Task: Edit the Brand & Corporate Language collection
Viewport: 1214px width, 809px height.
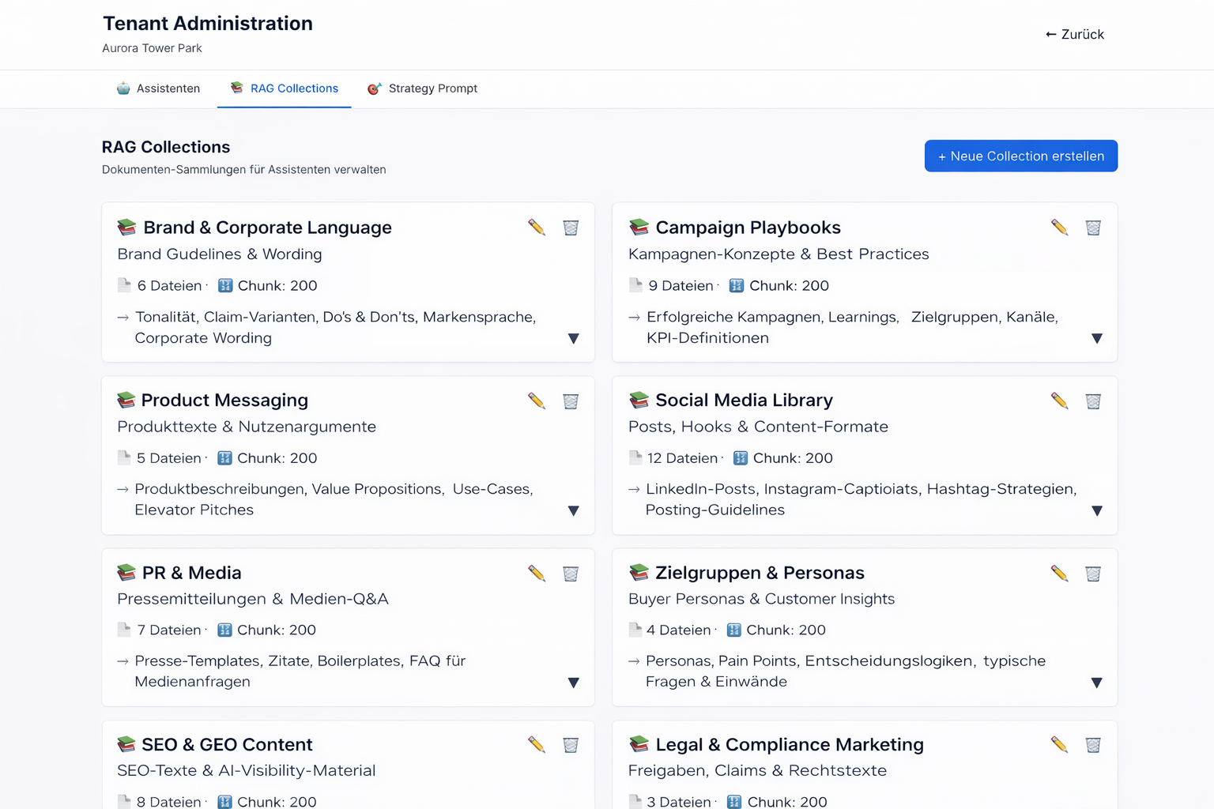Action: point(537,228)
